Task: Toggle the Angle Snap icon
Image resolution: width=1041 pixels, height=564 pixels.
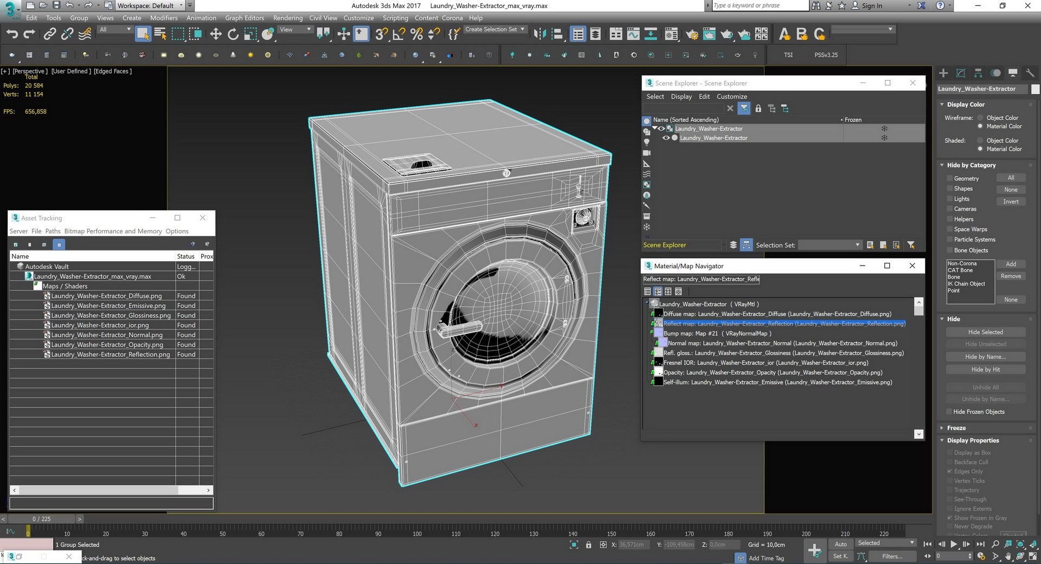Action: point(399,34)
